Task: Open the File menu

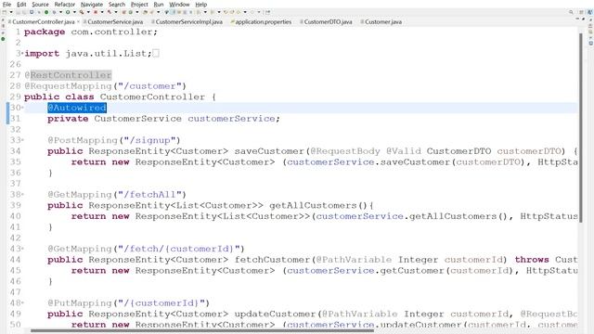Action: pyautogui.click(x=6, y=5)
